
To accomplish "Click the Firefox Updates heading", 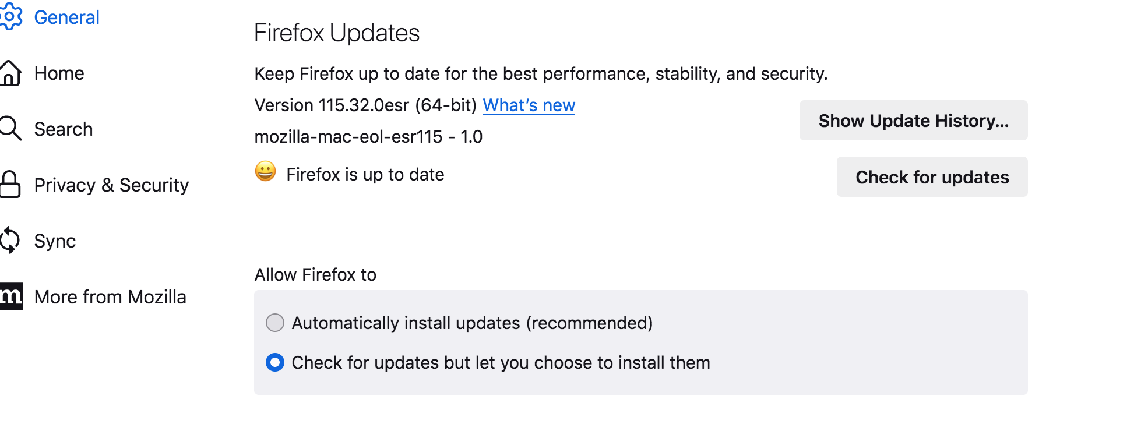I will [337, 33].
